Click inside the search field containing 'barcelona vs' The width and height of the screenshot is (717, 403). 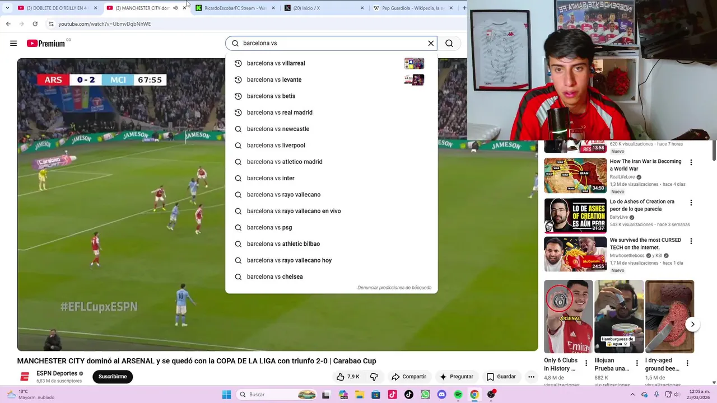click(x=330, y=43)
